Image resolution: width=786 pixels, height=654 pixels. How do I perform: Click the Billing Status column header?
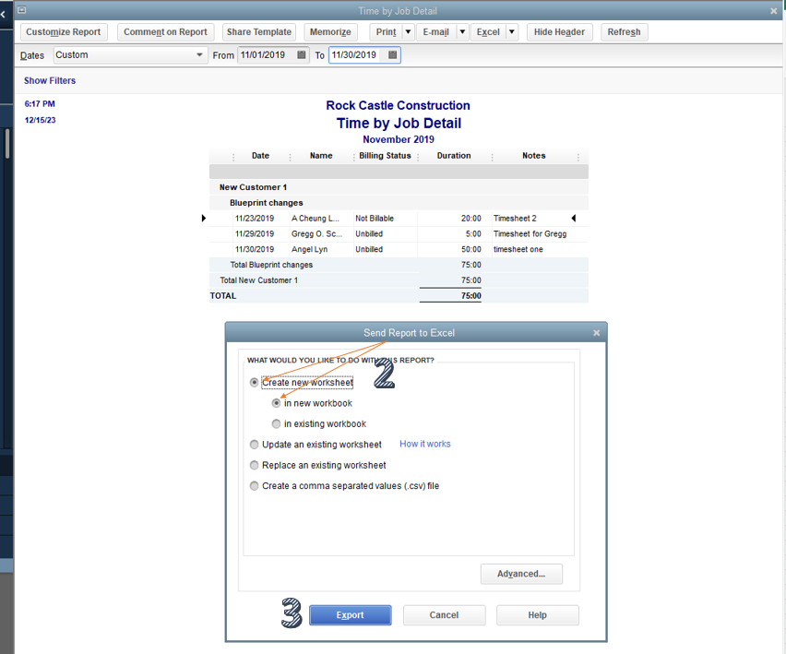tap(385, 156)
